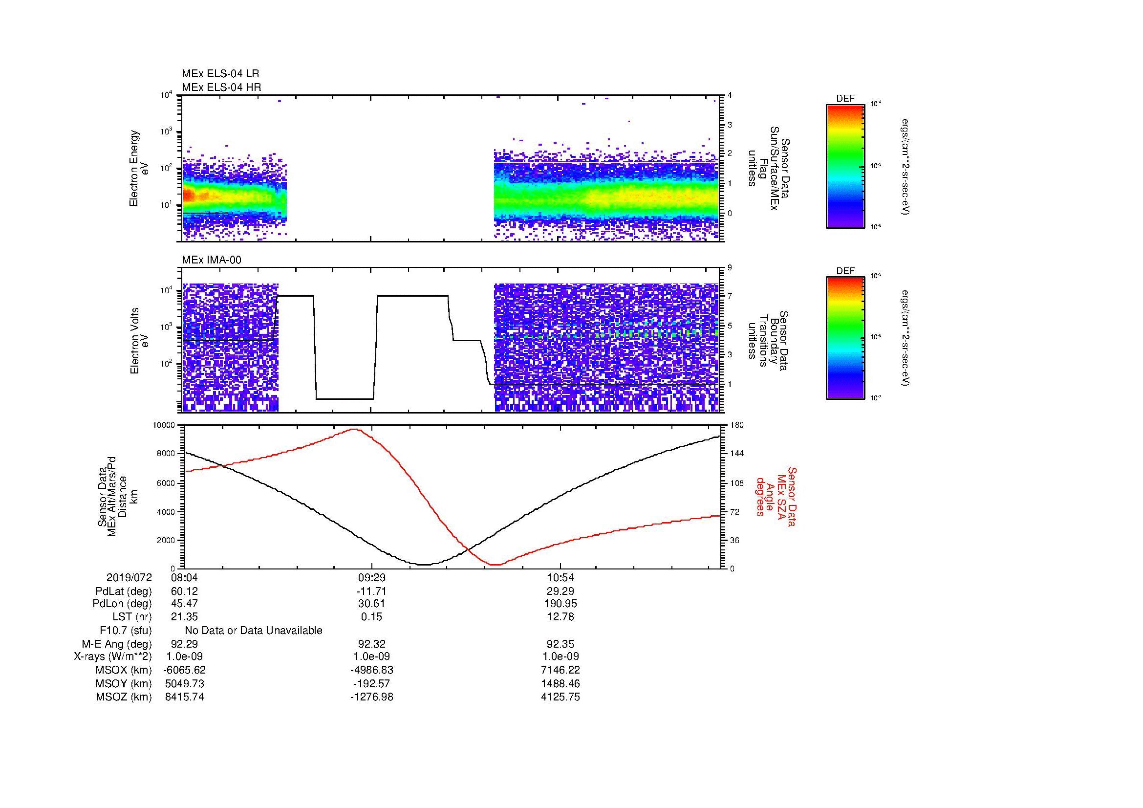The image size is (1143, 808).
Task: Select the top DEF color bar
Action: tap(845, 166)
